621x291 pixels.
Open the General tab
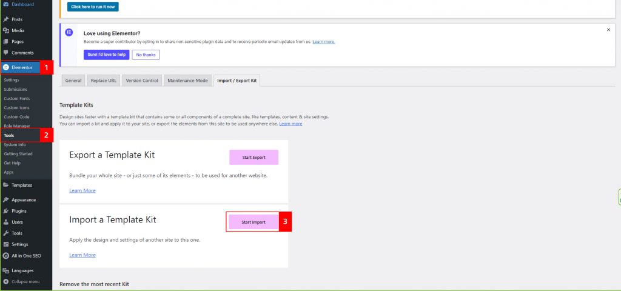pos(73,81)
